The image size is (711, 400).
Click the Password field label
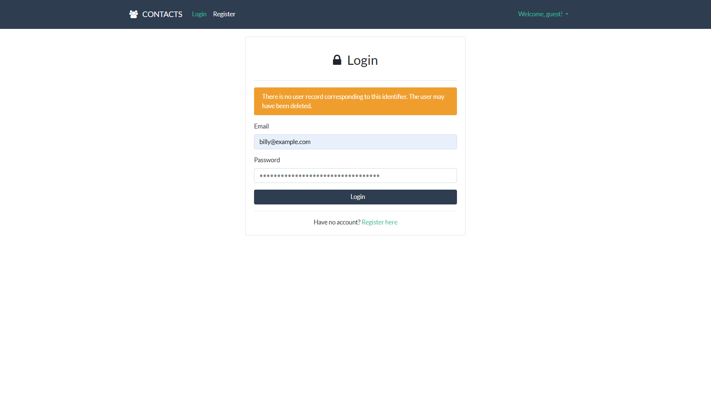[x=267, y=160]
